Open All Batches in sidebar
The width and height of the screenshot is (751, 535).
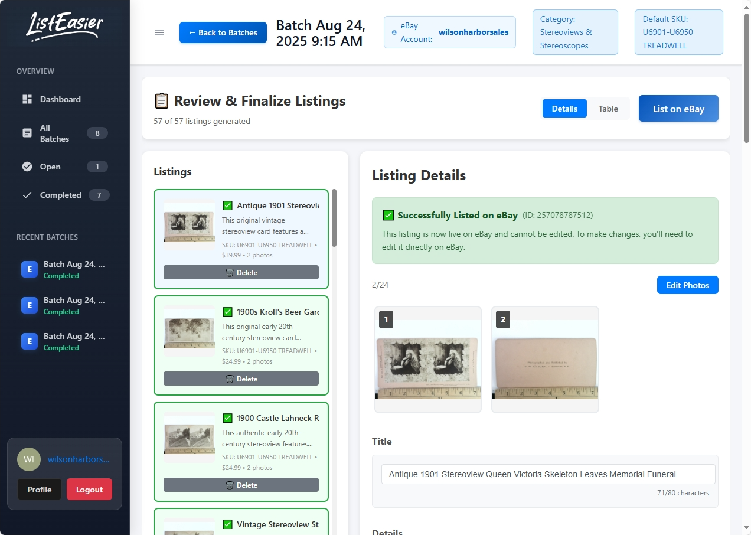(65, 133)
